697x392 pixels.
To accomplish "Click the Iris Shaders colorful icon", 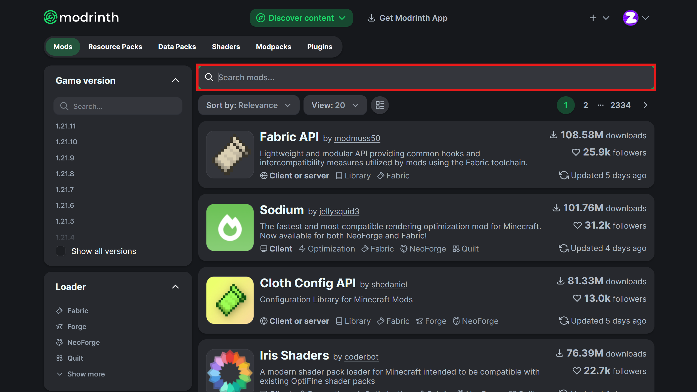I will [x=230, y=371].
